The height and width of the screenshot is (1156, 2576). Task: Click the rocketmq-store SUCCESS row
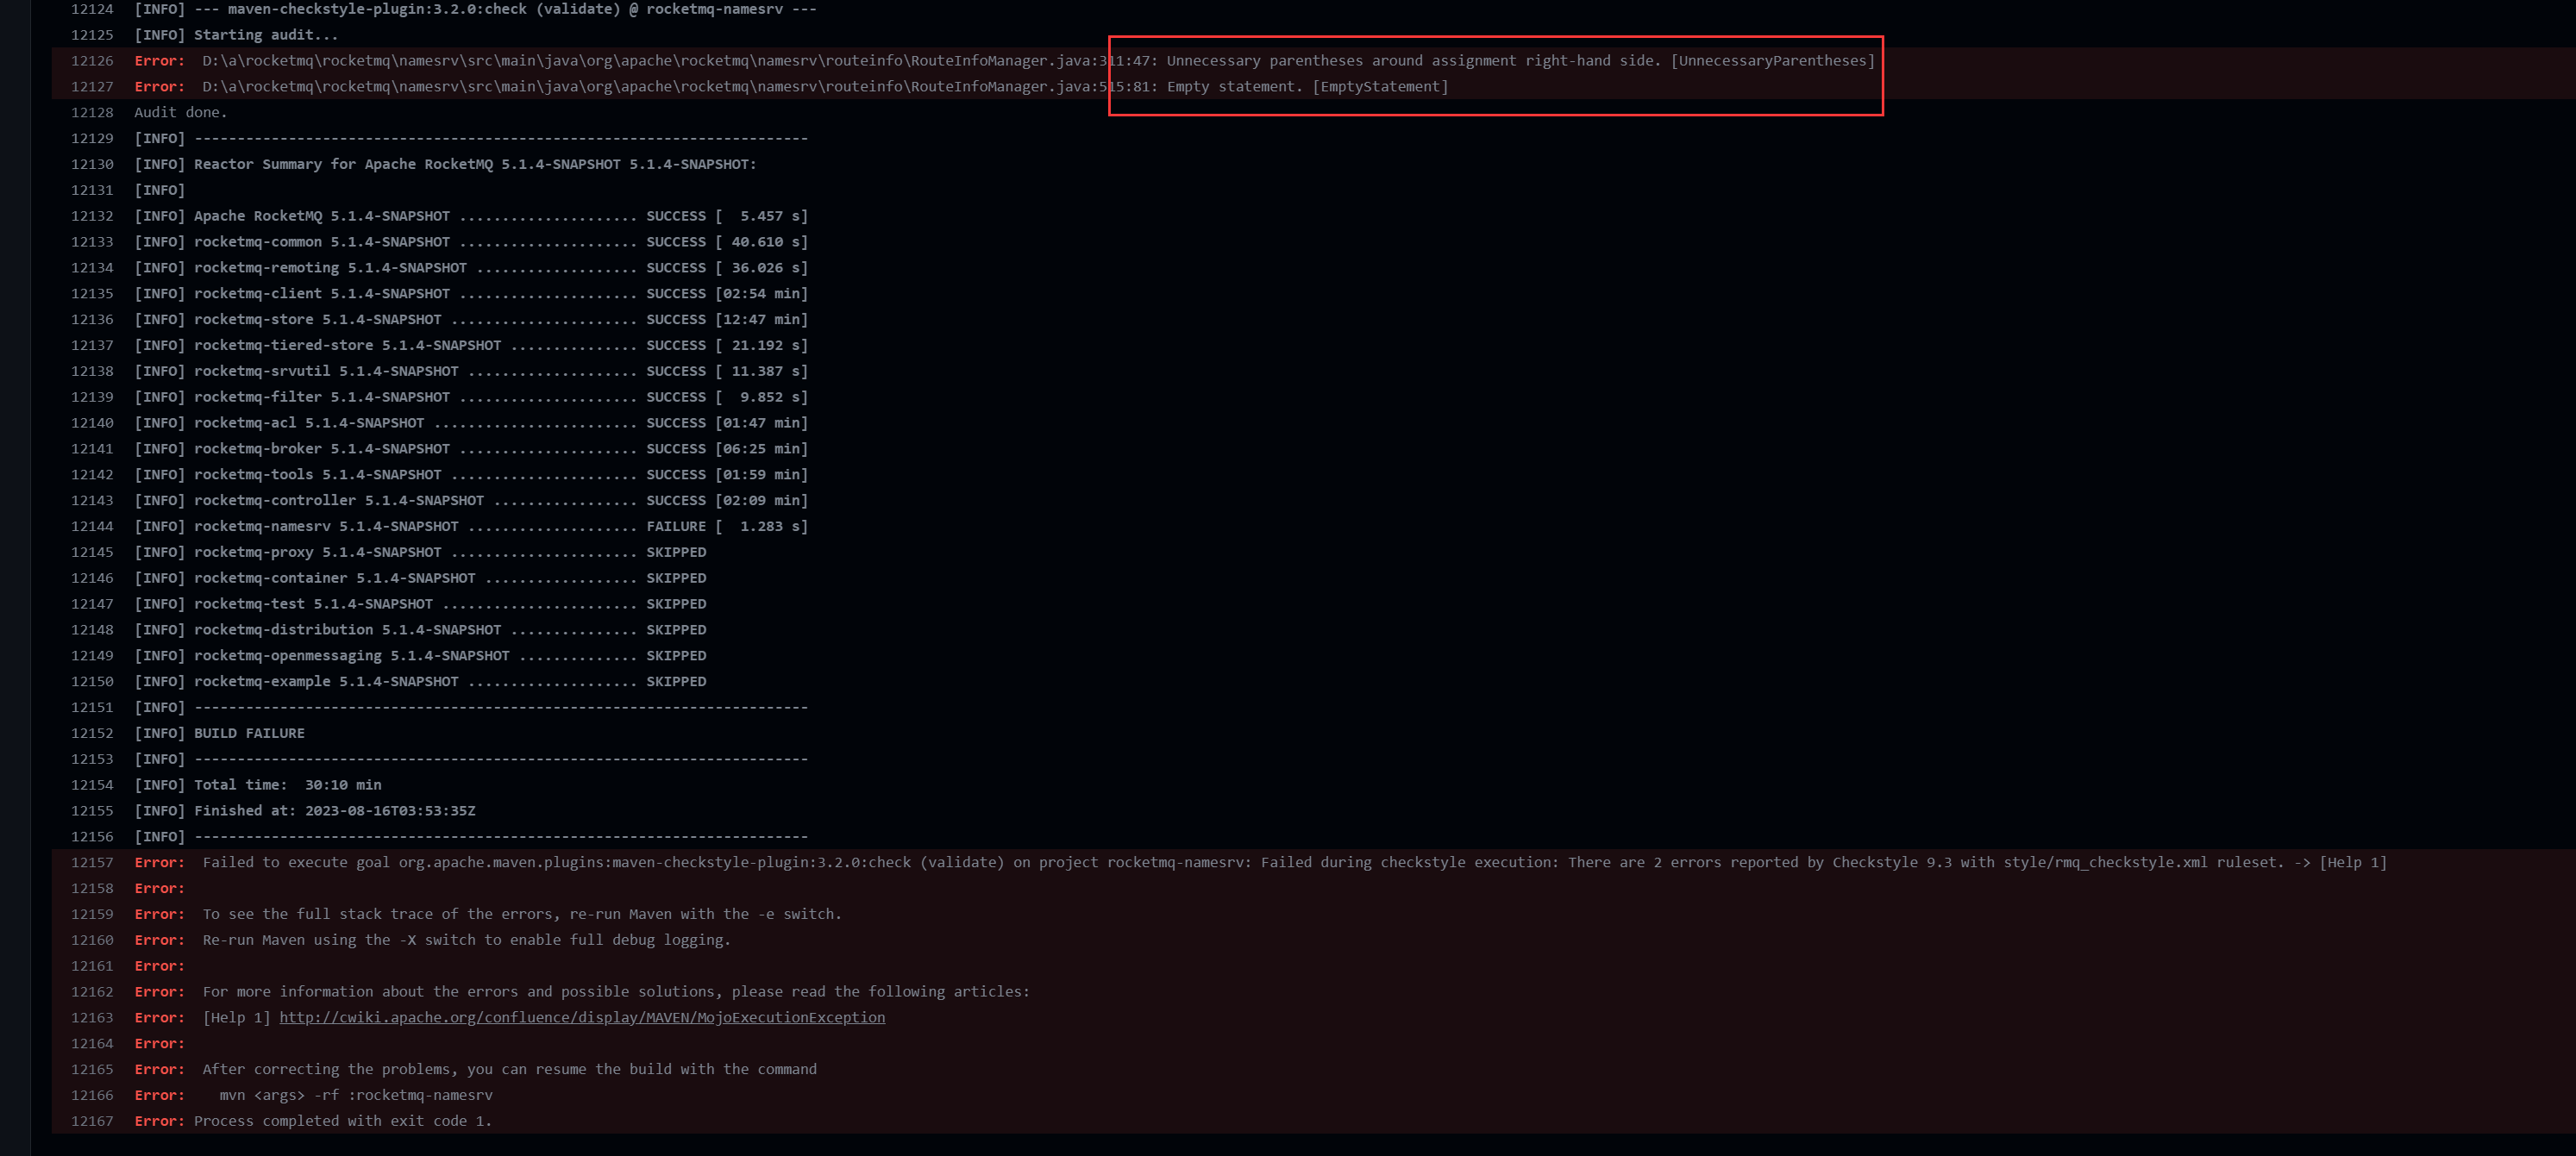point(471,319)
